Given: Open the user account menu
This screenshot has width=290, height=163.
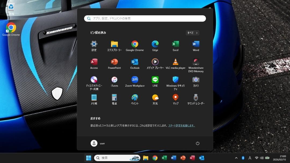Looking at the screenshot, I should point(98,143).
